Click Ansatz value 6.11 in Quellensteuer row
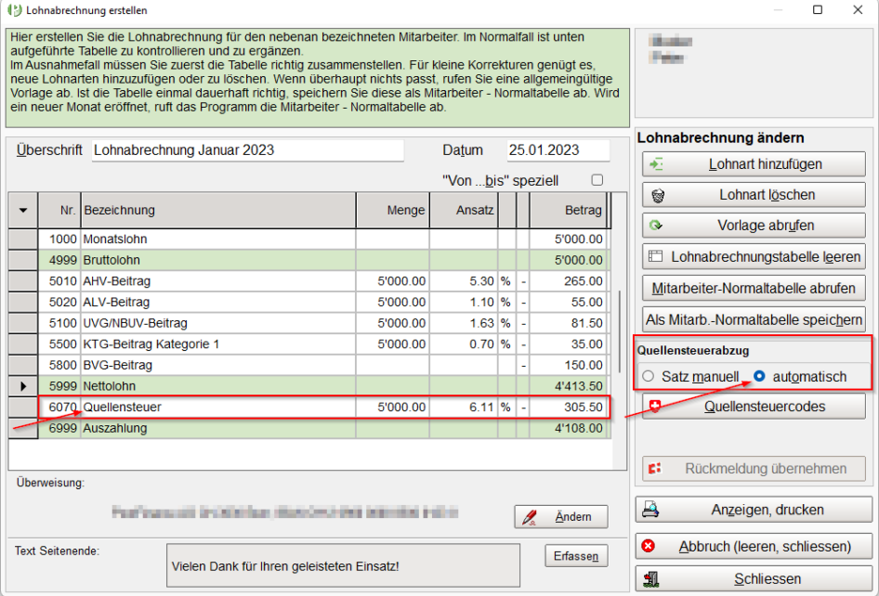The image size is (879, 596). (x=481, y=408)
